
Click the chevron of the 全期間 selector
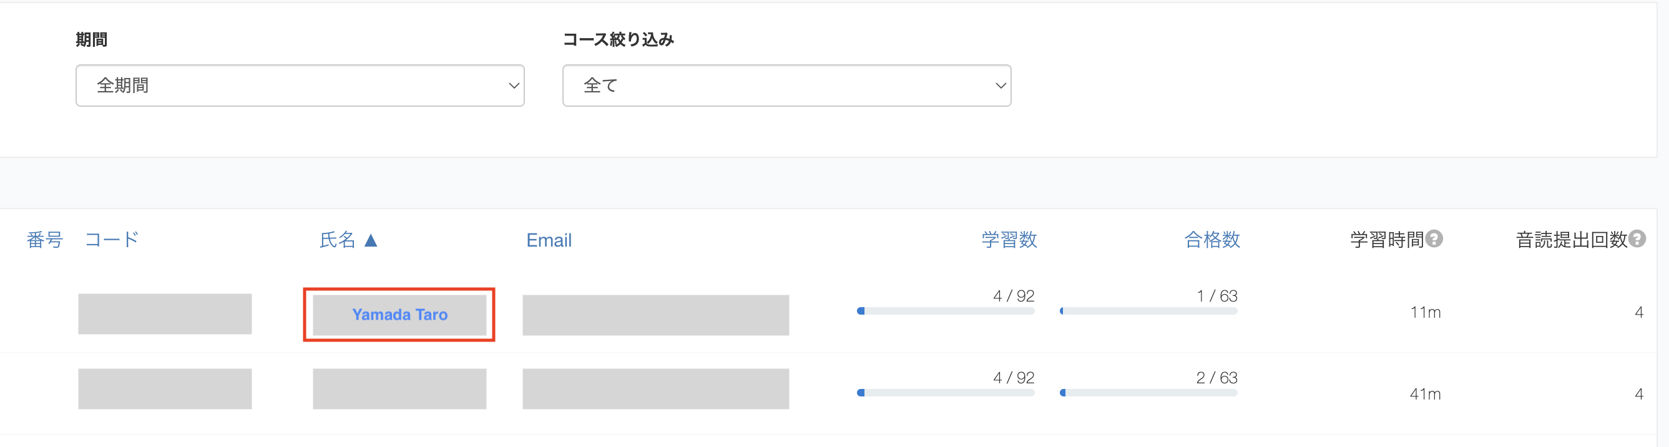pos(514,86)
